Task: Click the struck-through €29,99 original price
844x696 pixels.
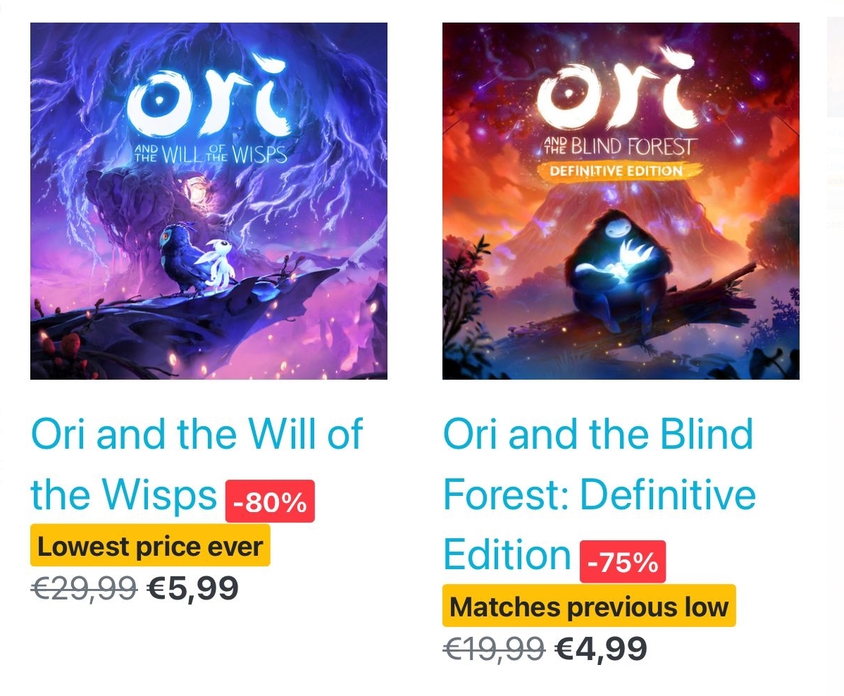Action: (84, 588)
